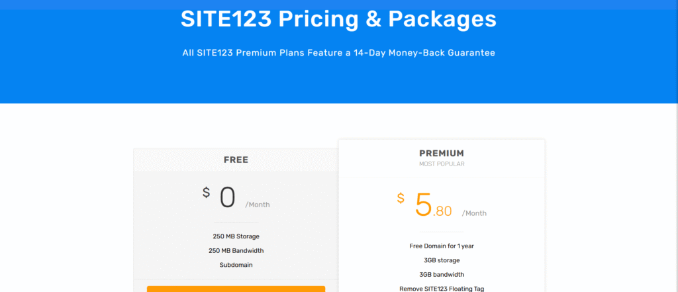Click the MOST POPULAR label
The height and width of the screenshot is (292, 678).
(442, 164)
